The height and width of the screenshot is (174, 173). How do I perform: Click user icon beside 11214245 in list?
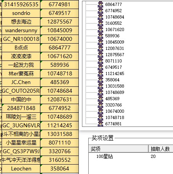100,73
